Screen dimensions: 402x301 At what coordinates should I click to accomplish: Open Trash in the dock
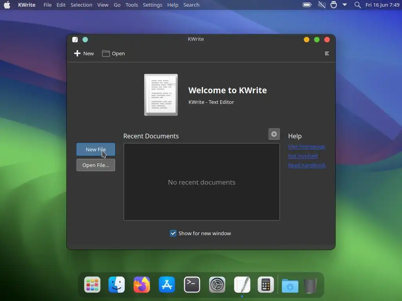tap(310, 285)
